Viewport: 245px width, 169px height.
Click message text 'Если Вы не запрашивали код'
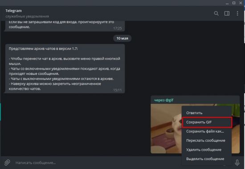click(x=61, y=25)
